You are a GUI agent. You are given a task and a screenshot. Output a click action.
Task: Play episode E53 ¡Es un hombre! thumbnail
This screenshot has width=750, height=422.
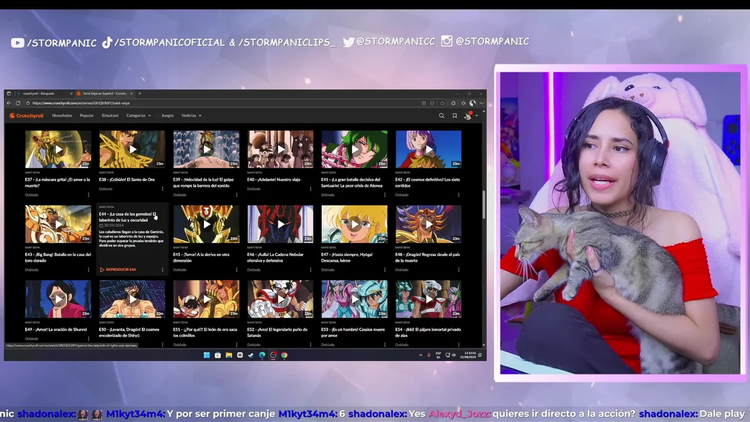354,299
